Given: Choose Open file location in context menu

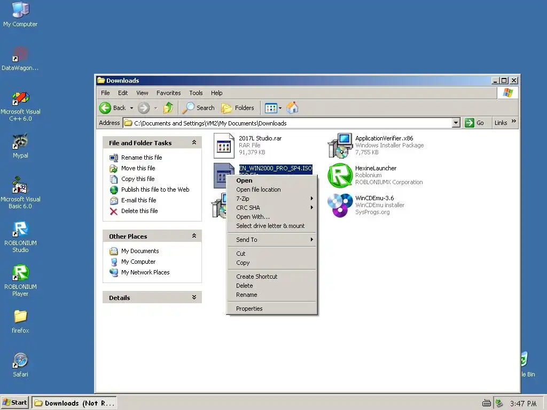Looking at the screenshot, I should pyautogui.click(x=272, y=190).
